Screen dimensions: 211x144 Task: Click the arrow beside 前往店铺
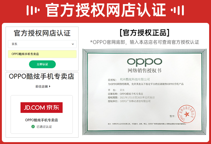50,87
